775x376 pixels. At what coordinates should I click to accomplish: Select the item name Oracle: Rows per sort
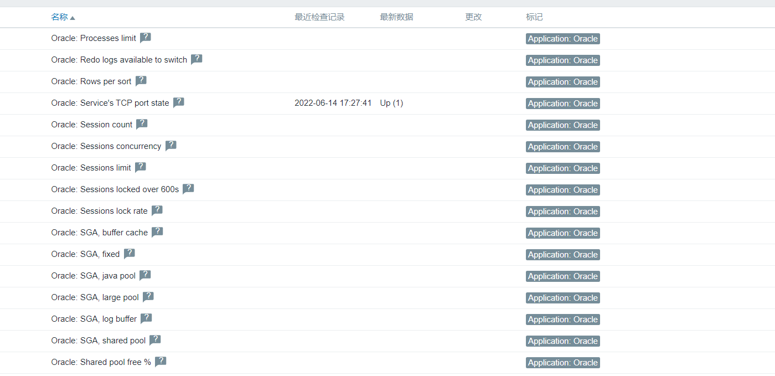[91, 81]
